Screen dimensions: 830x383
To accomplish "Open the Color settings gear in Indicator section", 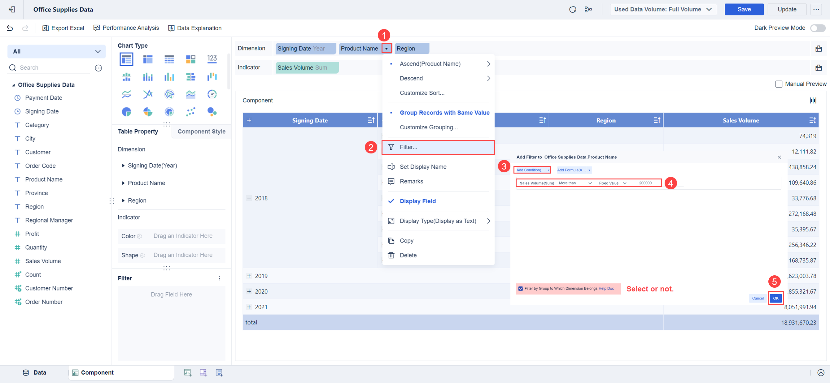I will pyautogui.click(x=140, y=236).
